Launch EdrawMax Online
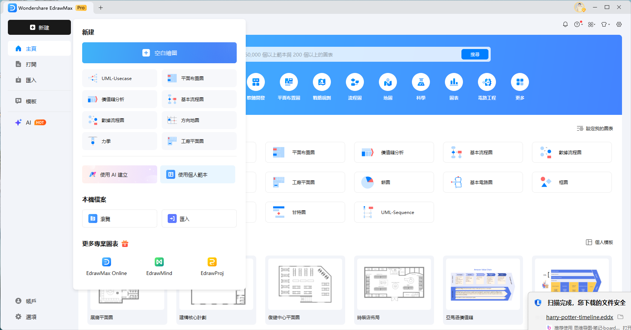 (x=107, y=267)
